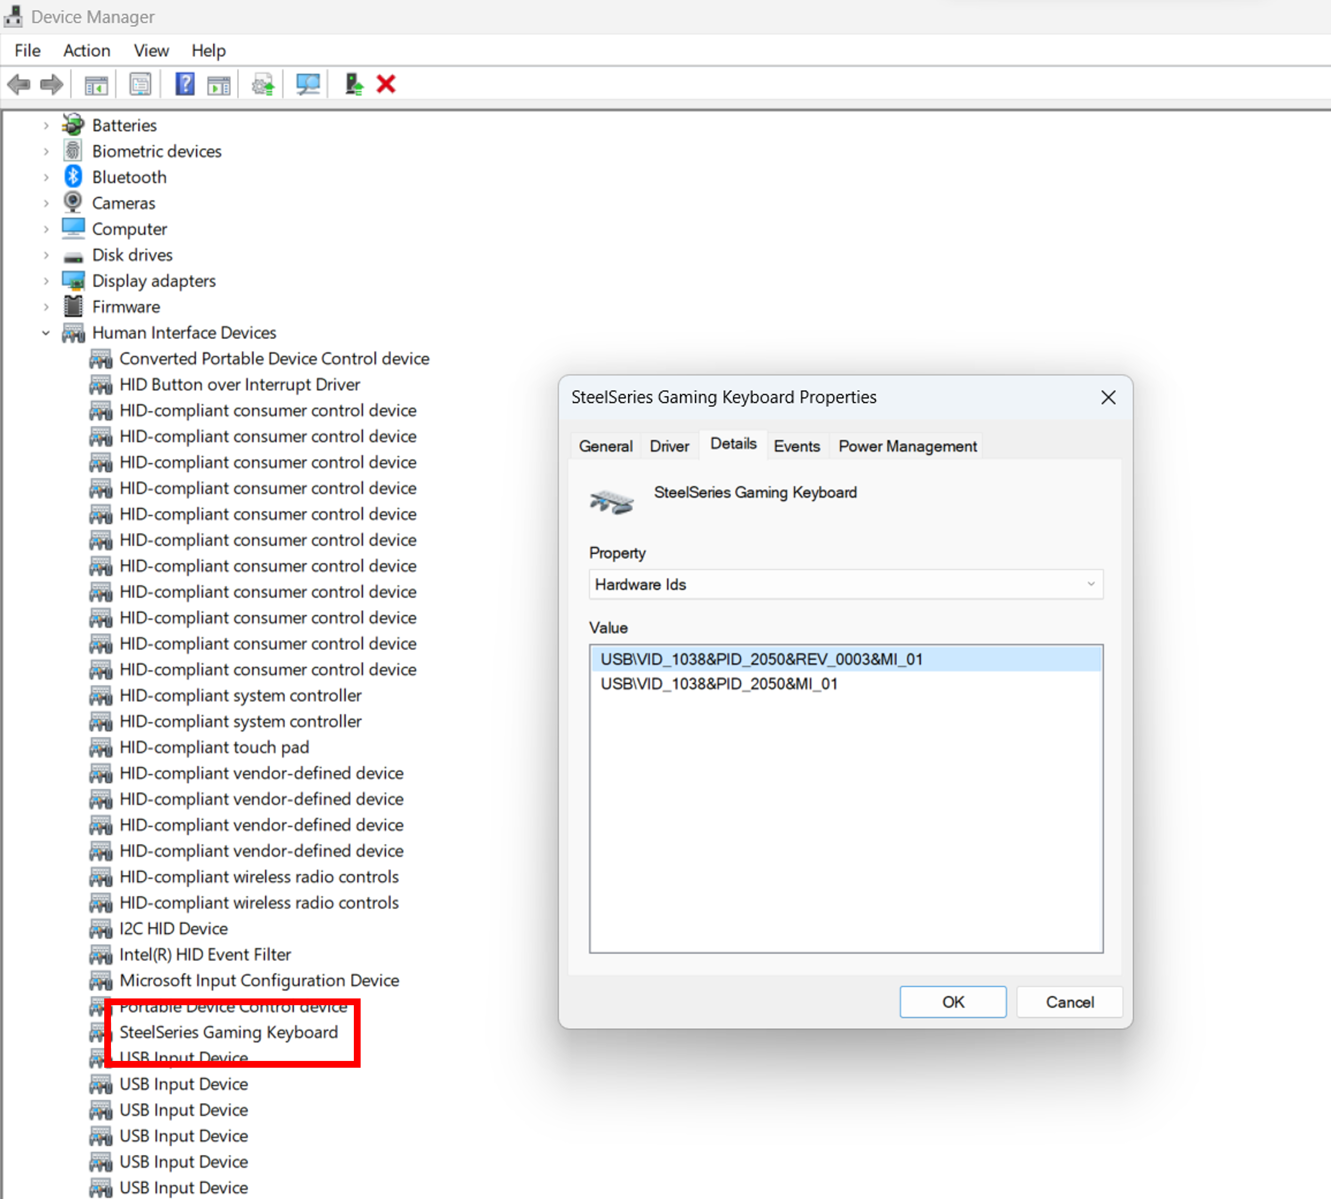Collapse the Human Interface Devices category
The width and height of the screenshot is (1331, 1199).
pos(46,333)
